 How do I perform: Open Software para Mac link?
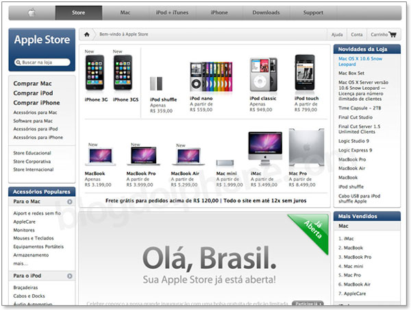[33, 121]
